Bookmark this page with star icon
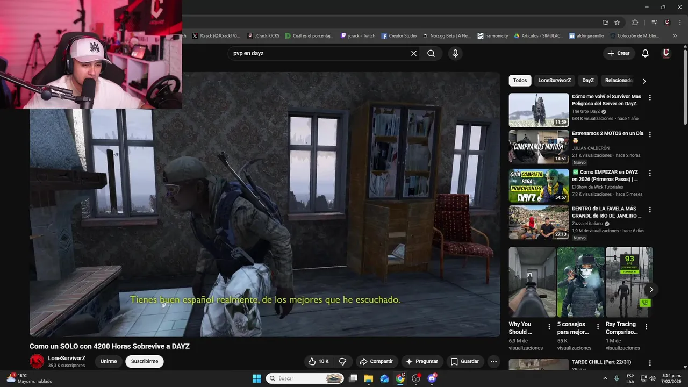Image resolution: width=688 pixels, height=387 pixels. (617, 23)
